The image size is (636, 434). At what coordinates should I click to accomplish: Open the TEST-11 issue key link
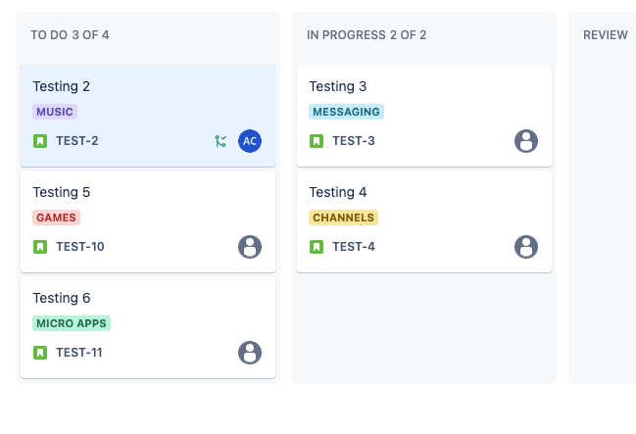(x=79, y=353)
